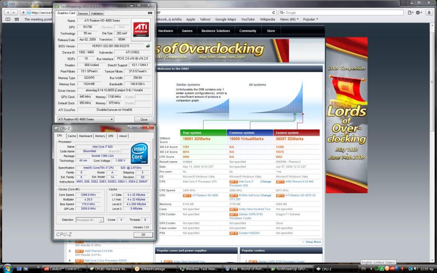Click the reload page icon in address bar
This screenshot has height=273, width=437.
pyautogui.click(x=274, y=12)
